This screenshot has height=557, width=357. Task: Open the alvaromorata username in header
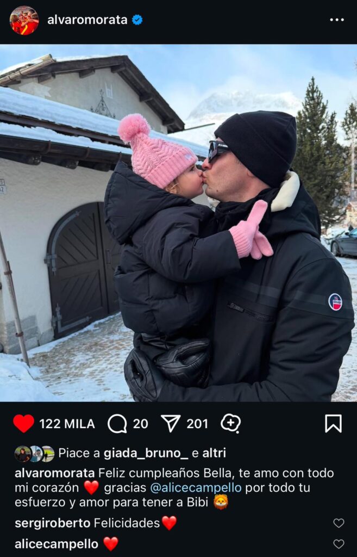coord(87,20)
